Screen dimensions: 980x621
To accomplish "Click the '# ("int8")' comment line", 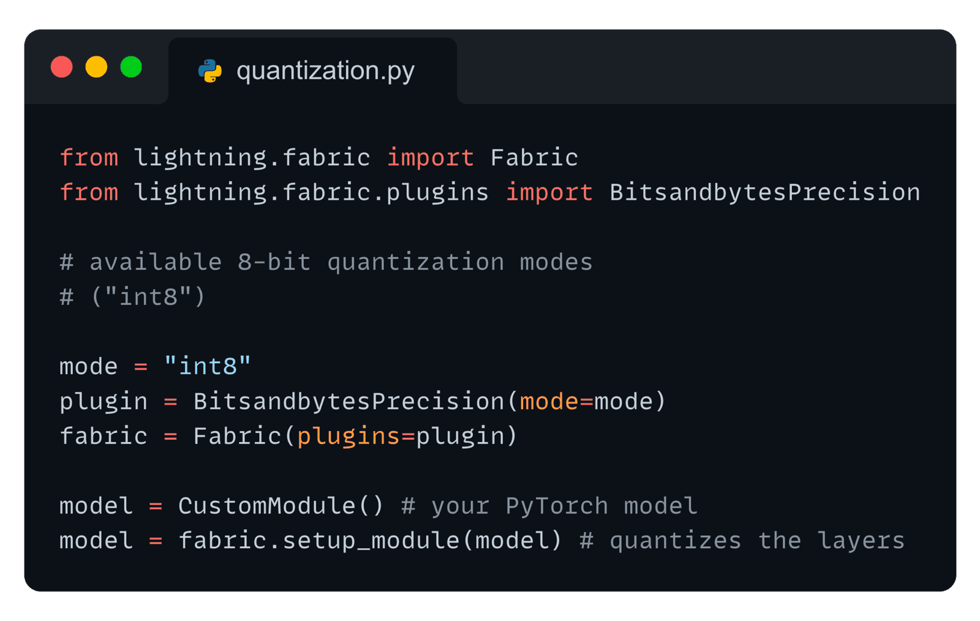I will [132, 298].
